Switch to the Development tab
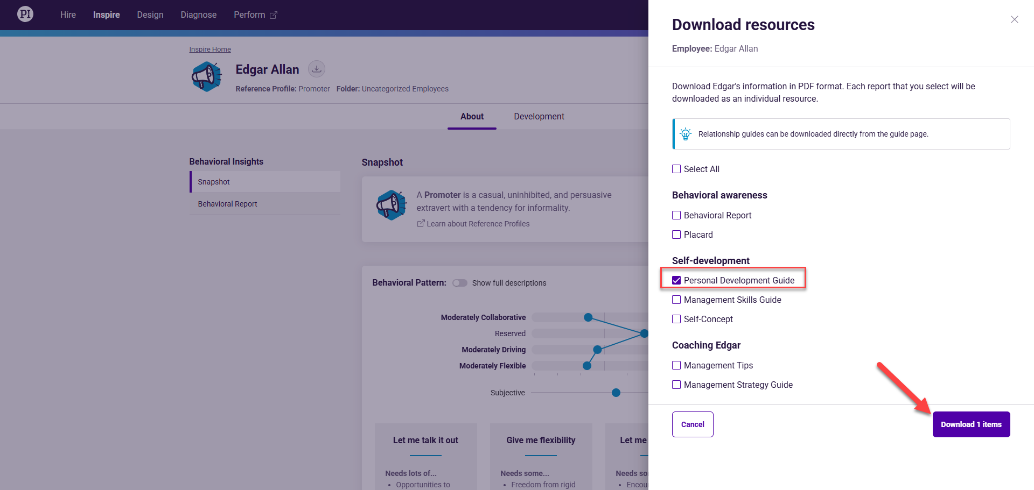 pyautogui.click(x=539, y=116)
